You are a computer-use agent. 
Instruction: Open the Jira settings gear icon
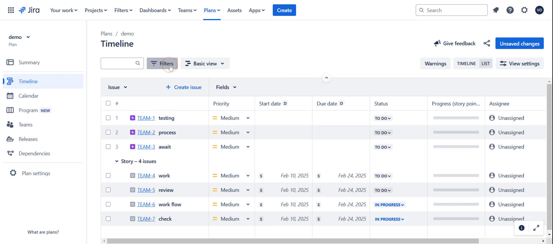(524, 10)
